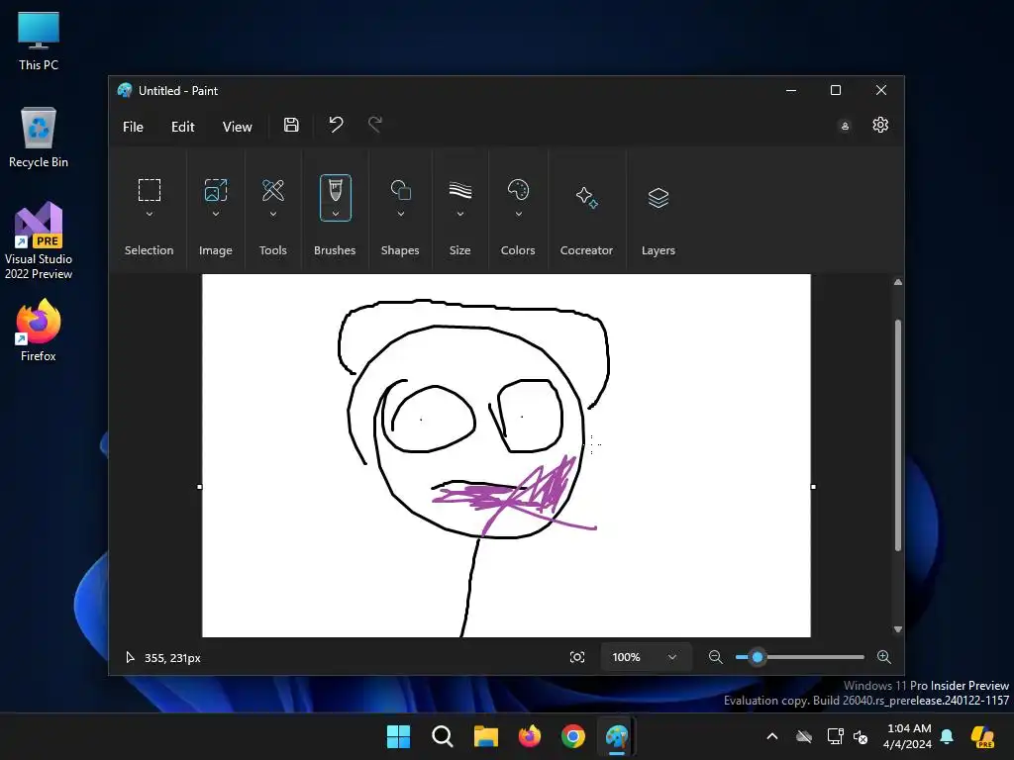Open the notifications bell icon
This screenshot has width=1014, height=760.
(947, 736)
